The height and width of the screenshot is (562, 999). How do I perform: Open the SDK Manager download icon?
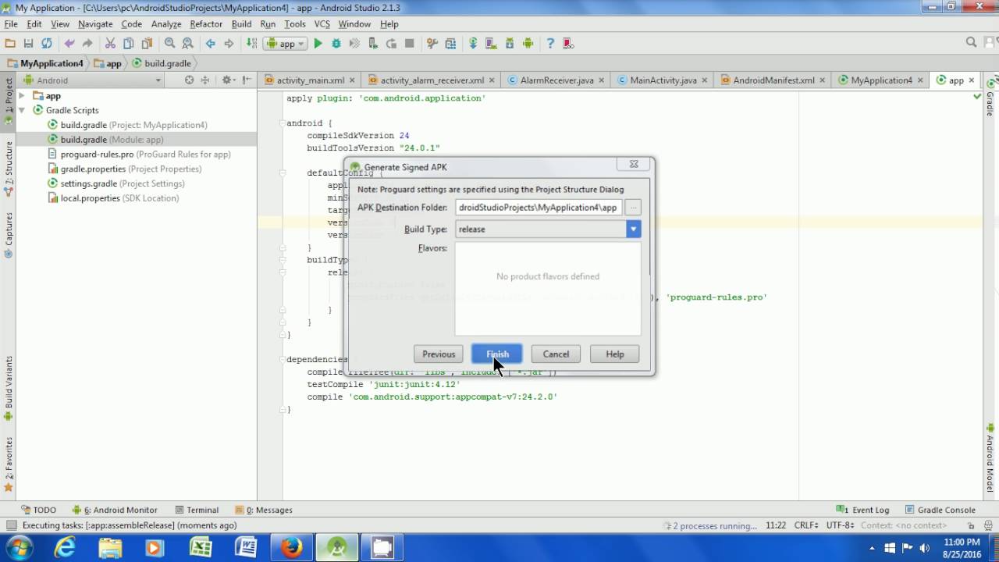[x=510, y=44]
